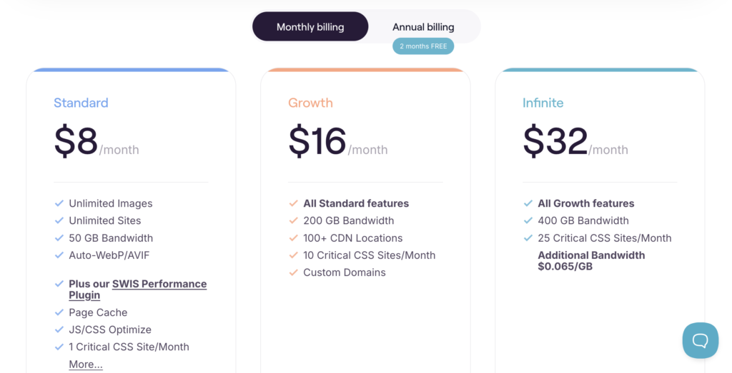732x373 pixels.
Task: Expand the Standard features with More...
Action: point(86,364)
